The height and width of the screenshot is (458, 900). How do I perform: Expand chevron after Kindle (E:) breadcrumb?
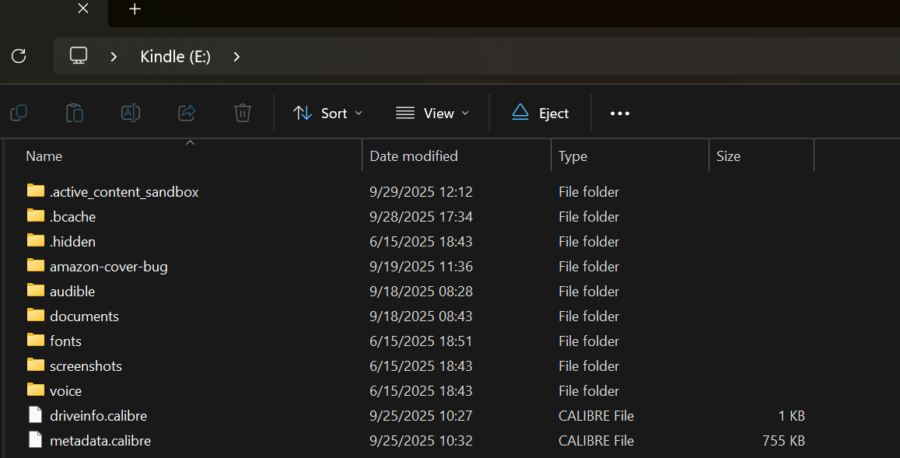click(236, 56)
